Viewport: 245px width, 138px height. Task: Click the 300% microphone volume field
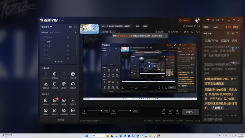point(106,111)
